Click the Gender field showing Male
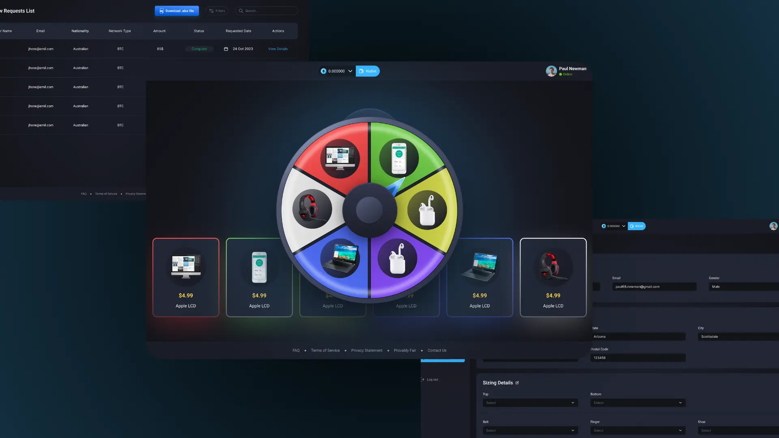Viewport: 779px width, 438px height. click(x=744, y=287)
